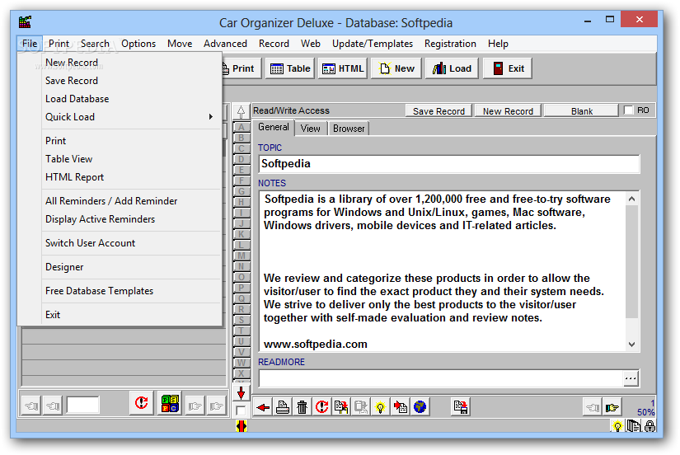680x455 pixels.
Task: Toggle the RO read-only checkbox
Action: [x=628, y=110]
